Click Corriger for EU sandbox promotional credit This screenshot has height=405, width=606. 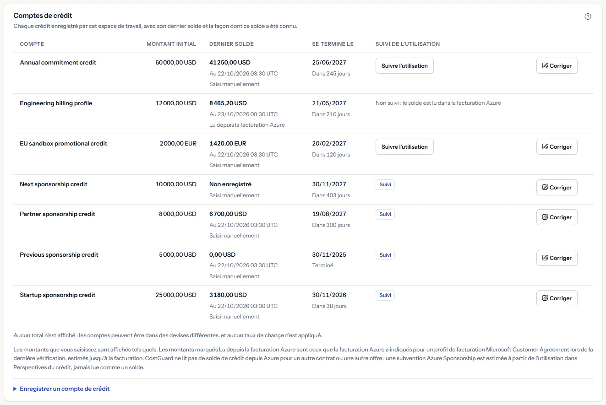[x=557, y=147]
